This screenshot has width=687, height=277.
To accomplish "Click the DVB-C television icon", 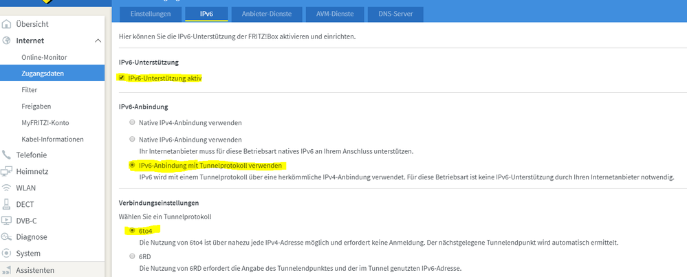I will tap(7, 221).
